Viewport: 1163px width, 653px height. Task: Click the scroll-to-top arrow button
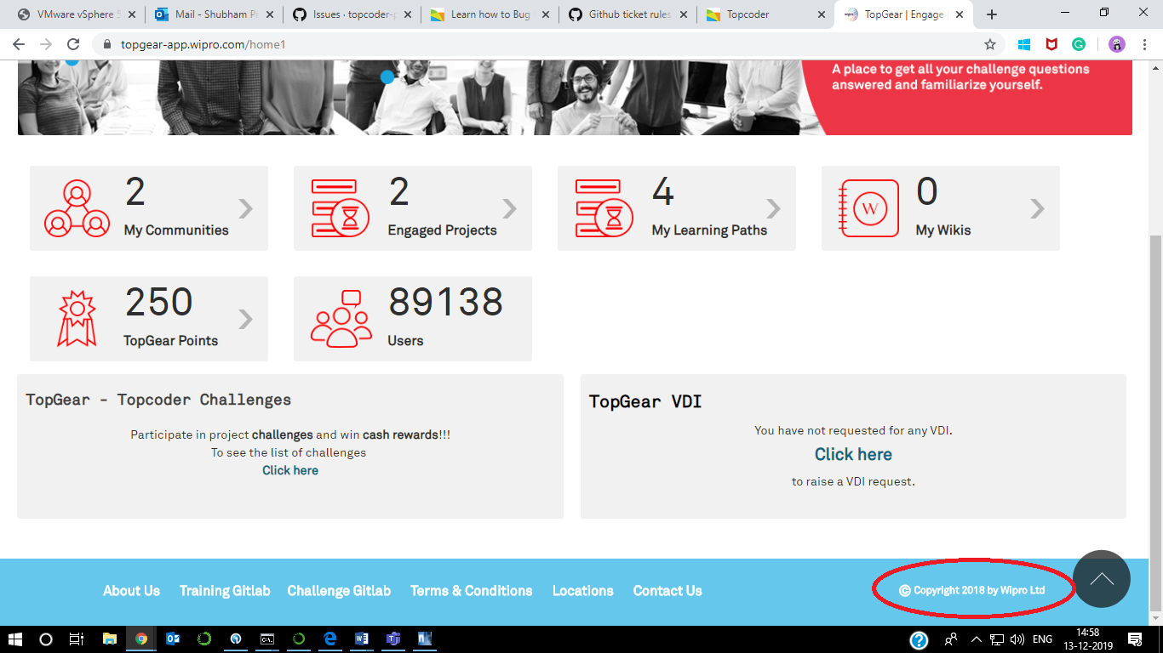click(1102, 579)
